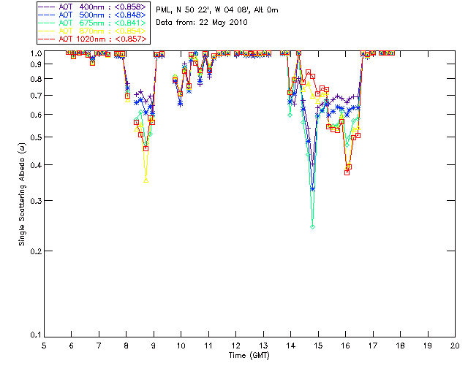The height and width of the screenshot is (374, 468).
Task: Click the x-axis tick label 12
Action: [235, 346]
